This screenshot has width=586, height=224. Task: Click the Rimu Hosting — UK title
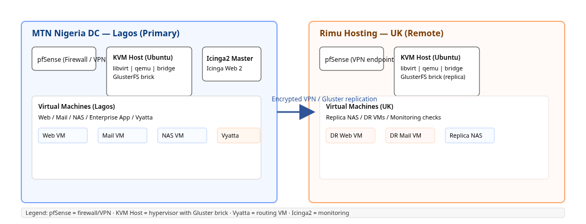coord(381,33)
